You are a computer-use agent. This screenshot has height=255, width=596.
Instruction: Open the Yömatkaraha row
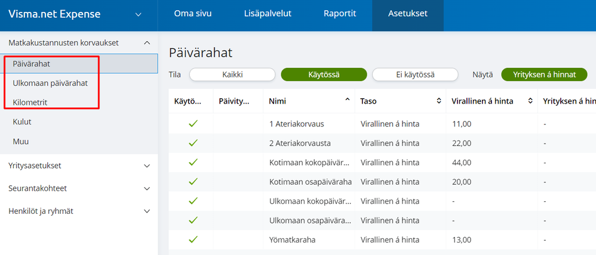(382, 240)
